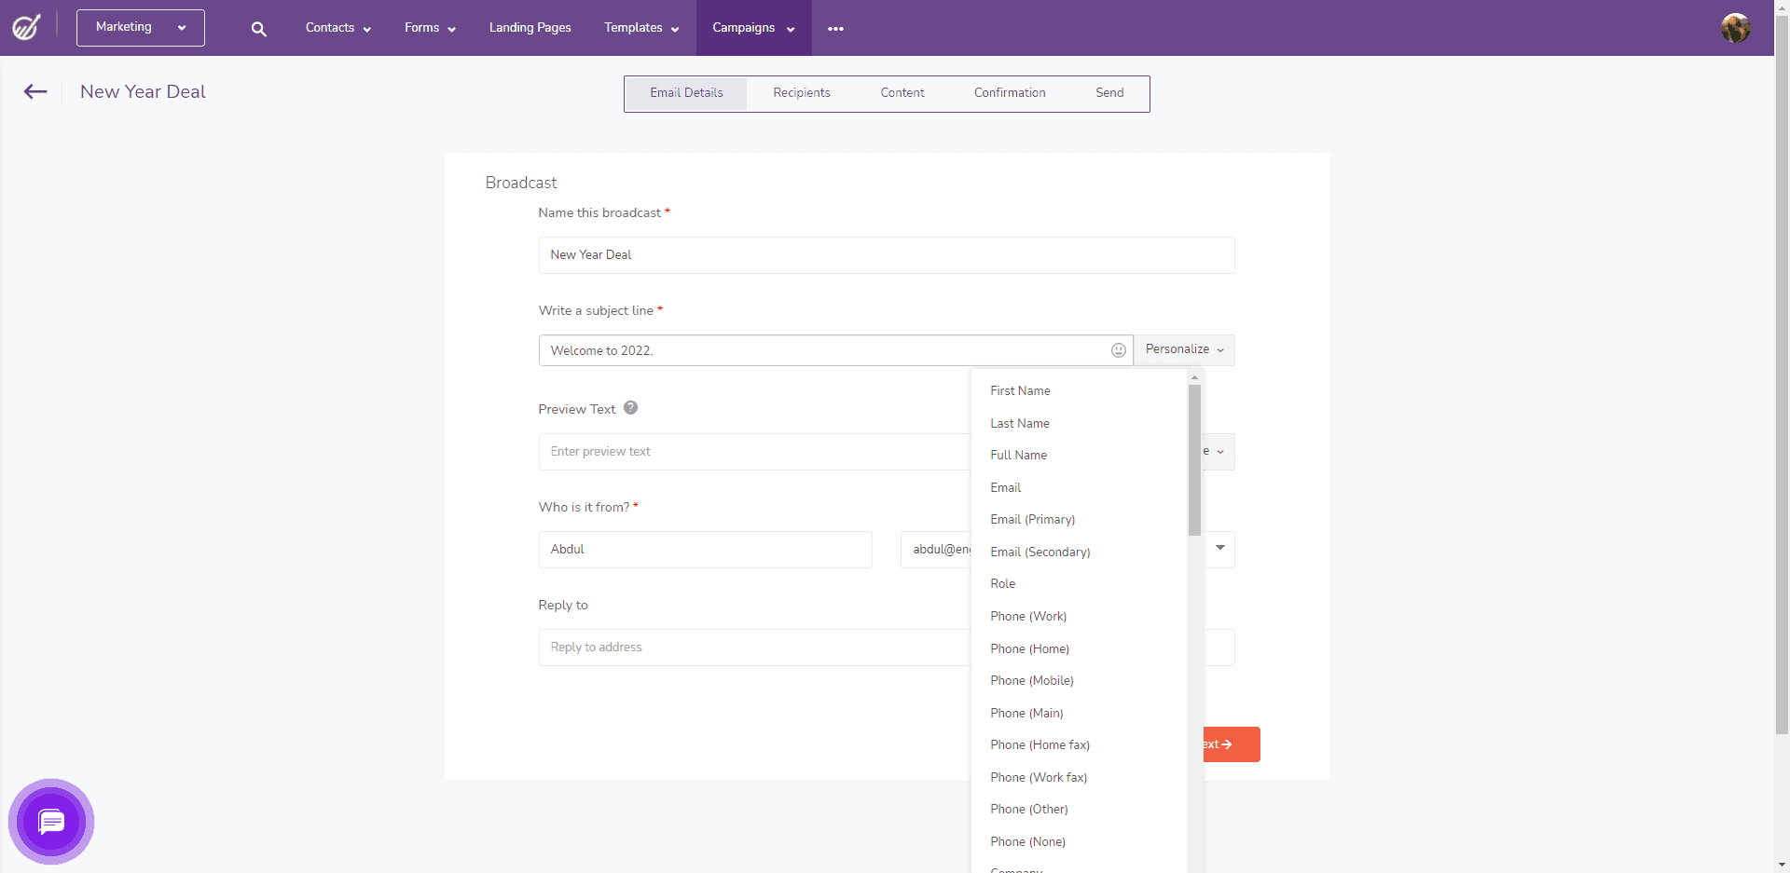Click the orange Next button
The image size is (1790, 873).
1229,744
